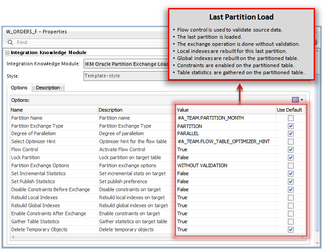This screenshot has height=249, width=327.
Task: Click inside the Find search field
Action: coord(89,42)
